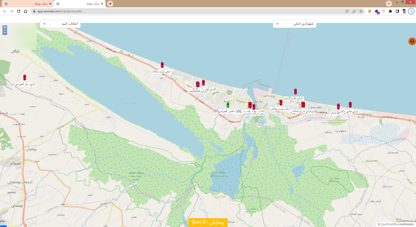
Task: Click the yellow پیمایش distance button
Action: point(208,222)
